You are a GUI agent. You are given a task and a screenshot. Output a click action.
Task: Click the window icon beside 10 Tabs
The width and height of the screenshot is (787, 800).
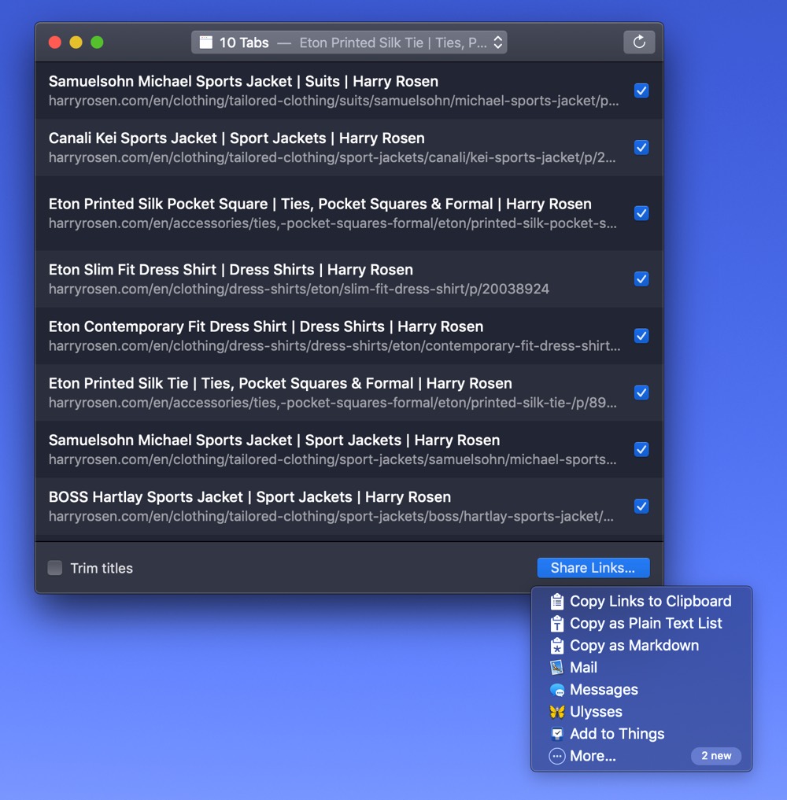205,42
